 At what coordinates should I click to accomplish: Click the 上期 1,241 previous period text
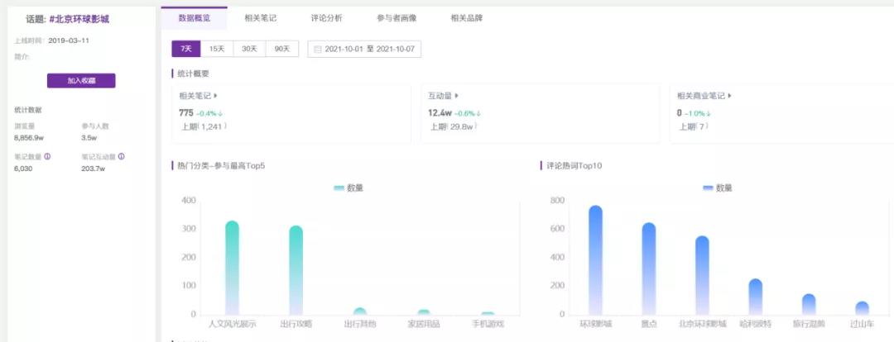coord(204,127)
